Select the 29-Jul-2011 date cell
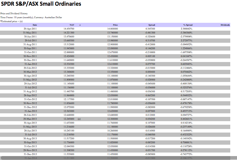237x160 pixels. 31,41
